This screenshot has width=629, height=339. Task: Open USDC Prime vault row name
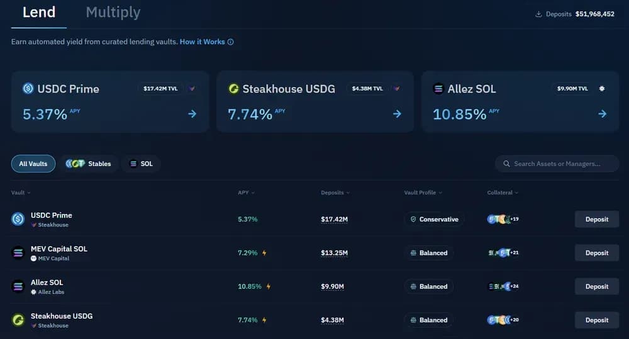[52, 215]
